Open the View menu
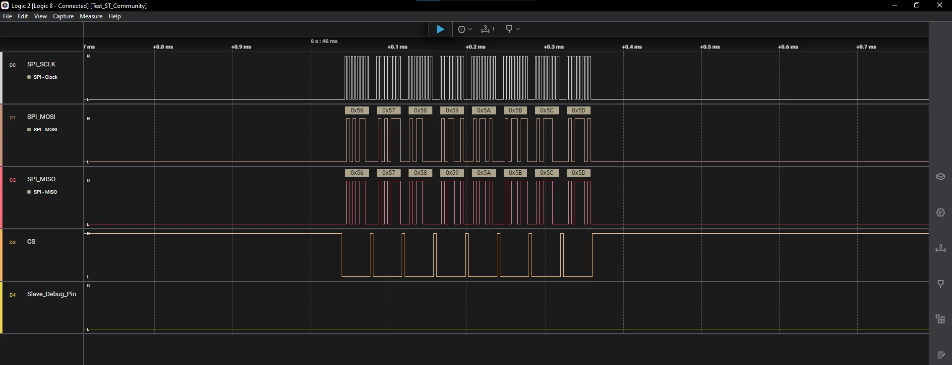Image resolution: width=952 pixels, height=365 pixels. (x=40, y=16)
